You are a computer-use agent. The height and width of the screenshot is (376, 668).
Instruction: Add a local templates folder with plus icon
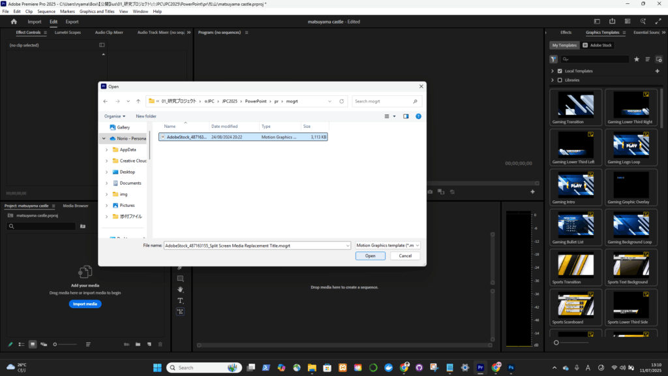coord(657,70)
